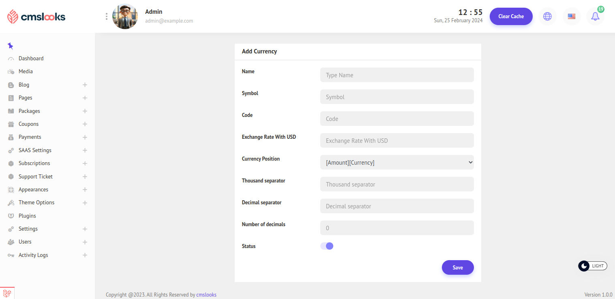Go to Plugins in the sidebar
Screen dimensions: 615x299
[27, 216]
